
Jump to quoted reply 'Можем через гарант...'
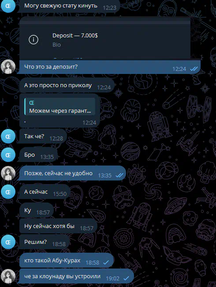(x=60, y=107)
